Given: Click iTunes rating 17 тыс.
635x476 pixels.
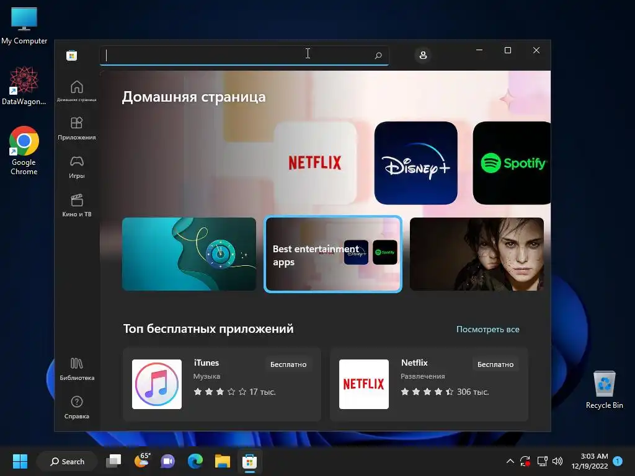Looking at the screenshot, I should pos(234,392).
